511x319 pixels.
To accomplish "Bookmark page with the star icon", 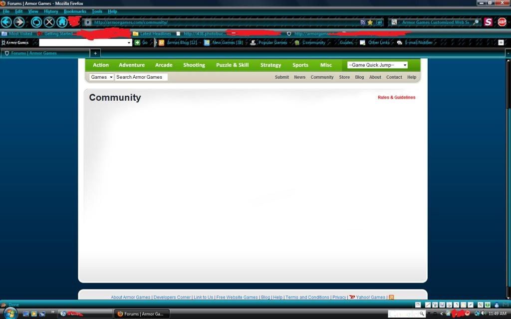I will pyautogui.click(x=370, y=22).
